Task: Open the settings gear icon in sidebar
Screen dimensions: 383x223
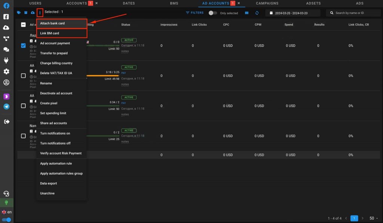Action: pos(6,71)
